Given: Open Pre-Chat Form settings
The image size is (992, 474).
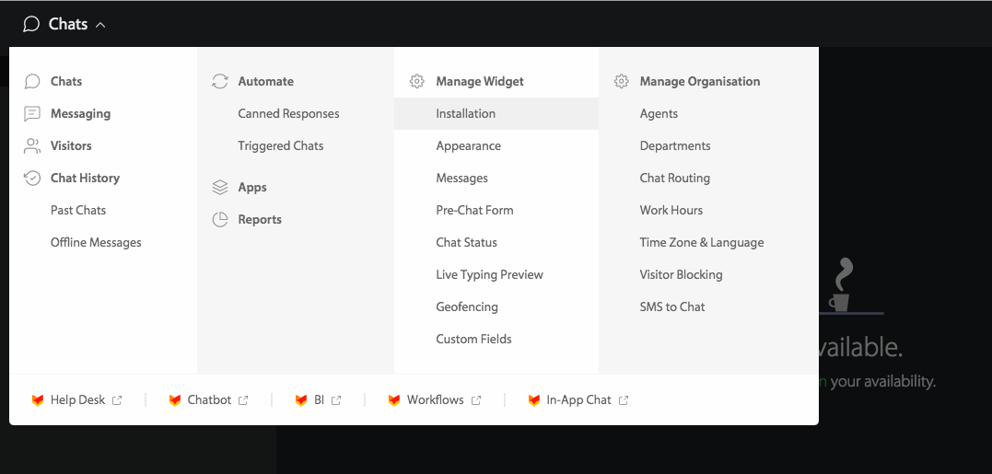Looking at the screenshot, I should (x=474, y=211).
